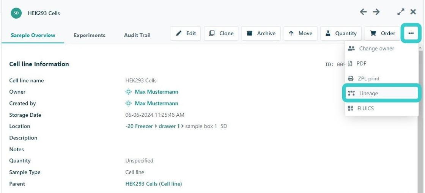Expand sample view to full screen
The image size is (425, 193).
pyautogui.click(x=401, y=12)
